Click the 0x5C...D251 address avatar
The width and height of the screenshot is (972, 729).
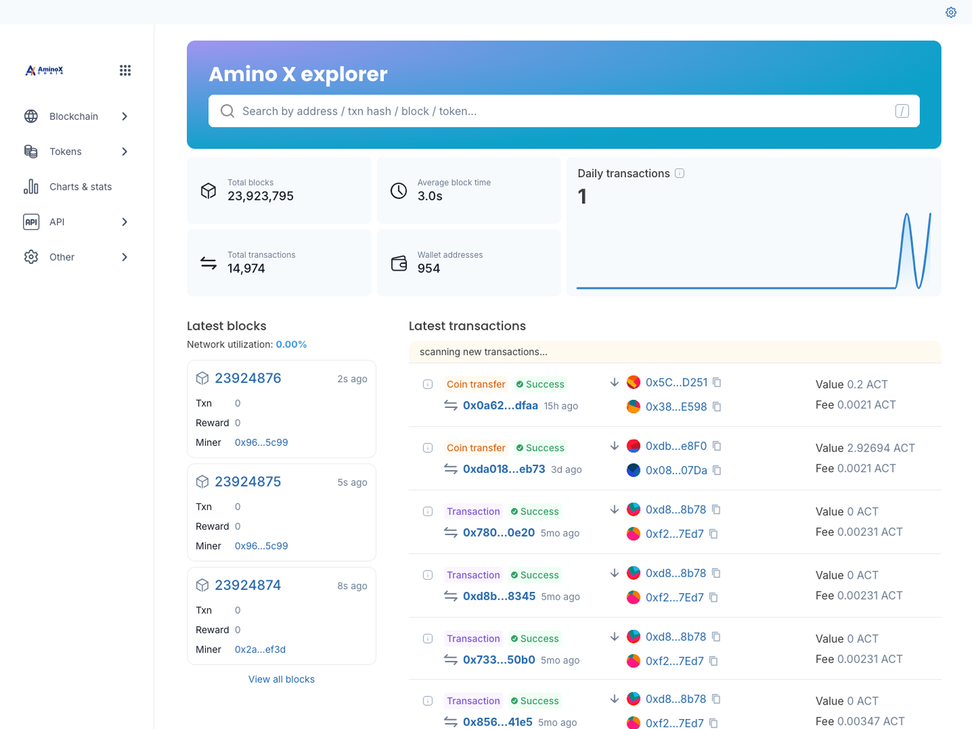[633, 382]
